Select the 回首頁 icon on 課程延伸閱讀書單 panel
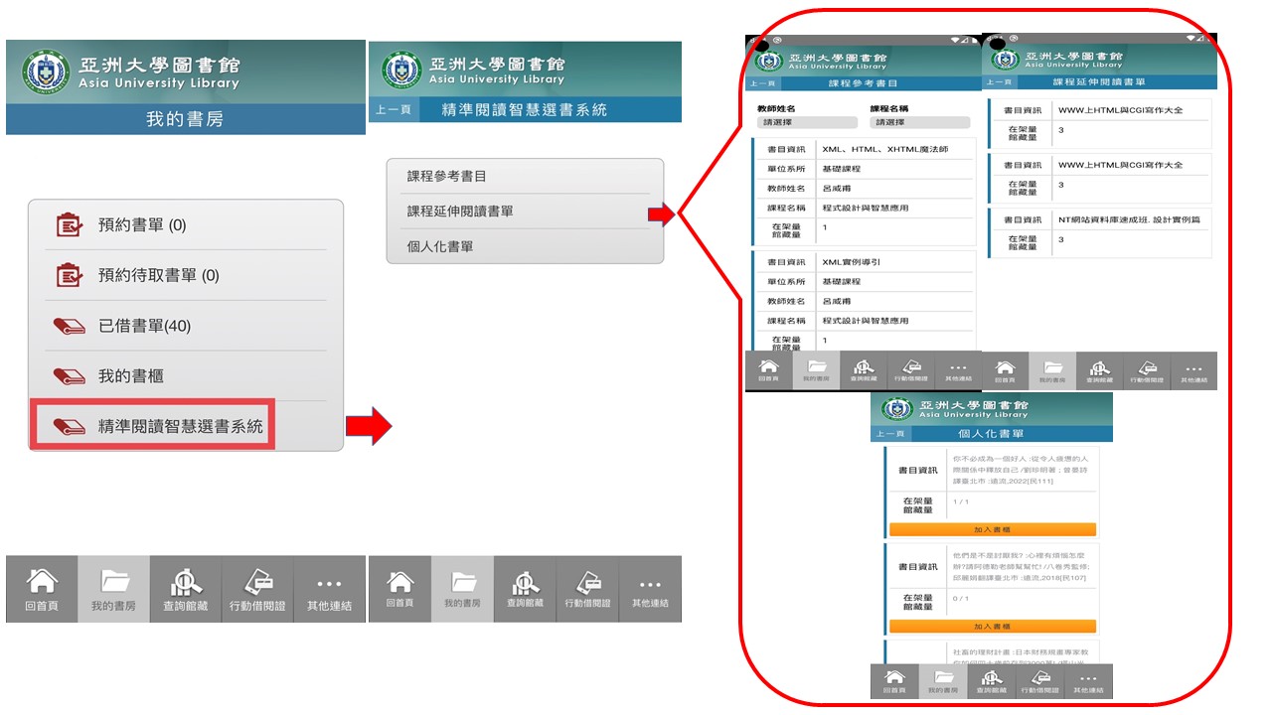Viewport: 1272px width, 715px height. point(1006,369)
